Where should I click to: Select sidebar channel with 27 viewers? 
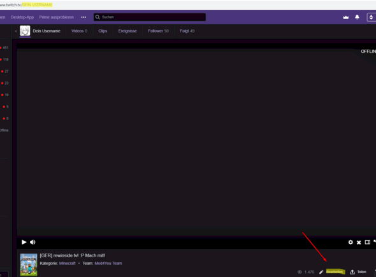pyautogui.click(x=5, y=71)
